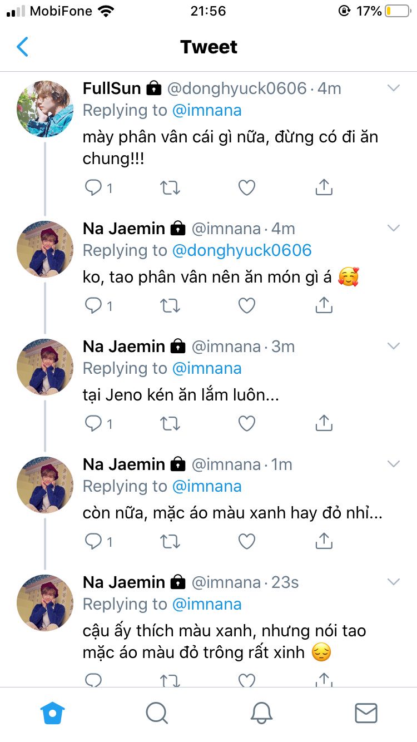Screen dimensions: 417x742
Task: Open the @donghyuck0606 mention link
Action: pyautogui.click(x=242, y=250)
